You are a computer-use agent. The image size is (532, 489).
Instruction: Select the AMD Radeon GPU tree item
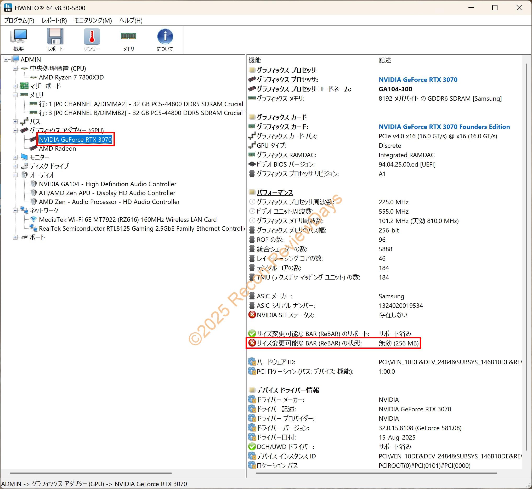tap(58, 149)
